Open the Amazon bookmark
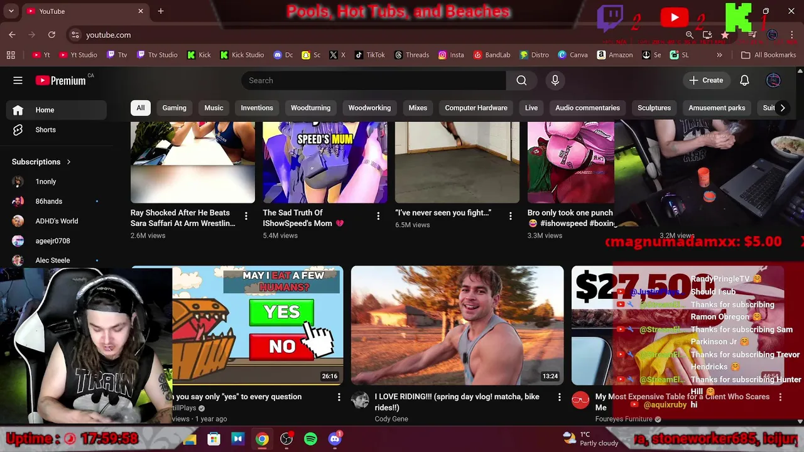 click(x=615, y=55)
